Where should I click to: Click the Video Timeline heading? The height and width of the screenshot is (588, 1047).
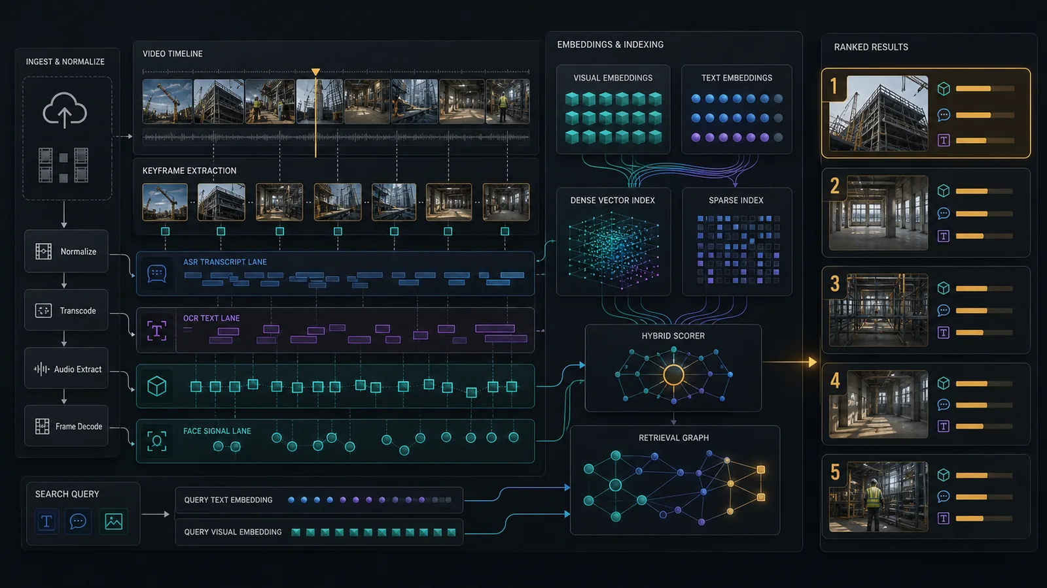pyautogui.click(x=173, y=54)
